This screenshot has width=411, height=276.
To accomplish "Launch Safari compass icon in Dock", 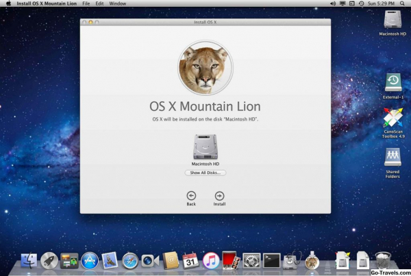I will coord(129,261).
